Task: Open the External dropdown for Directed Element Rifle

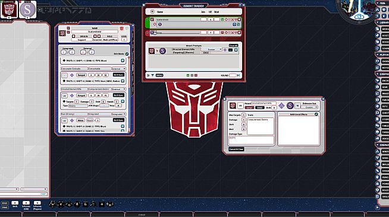Action: point(119,89)
